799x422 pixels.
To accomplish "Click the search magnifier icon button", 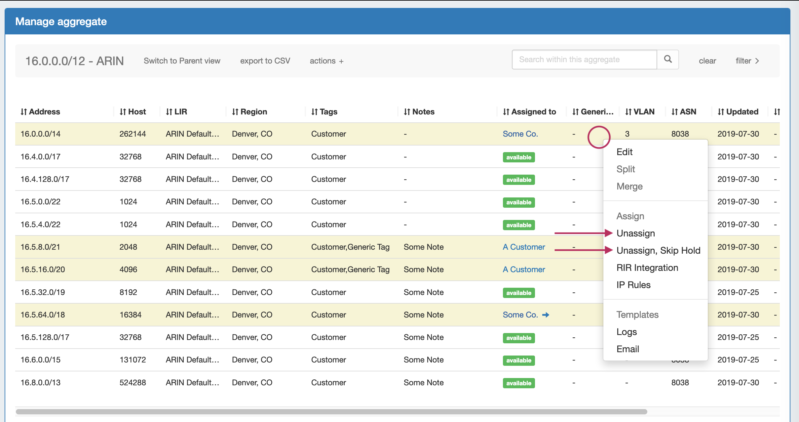I will click(667, 60).
